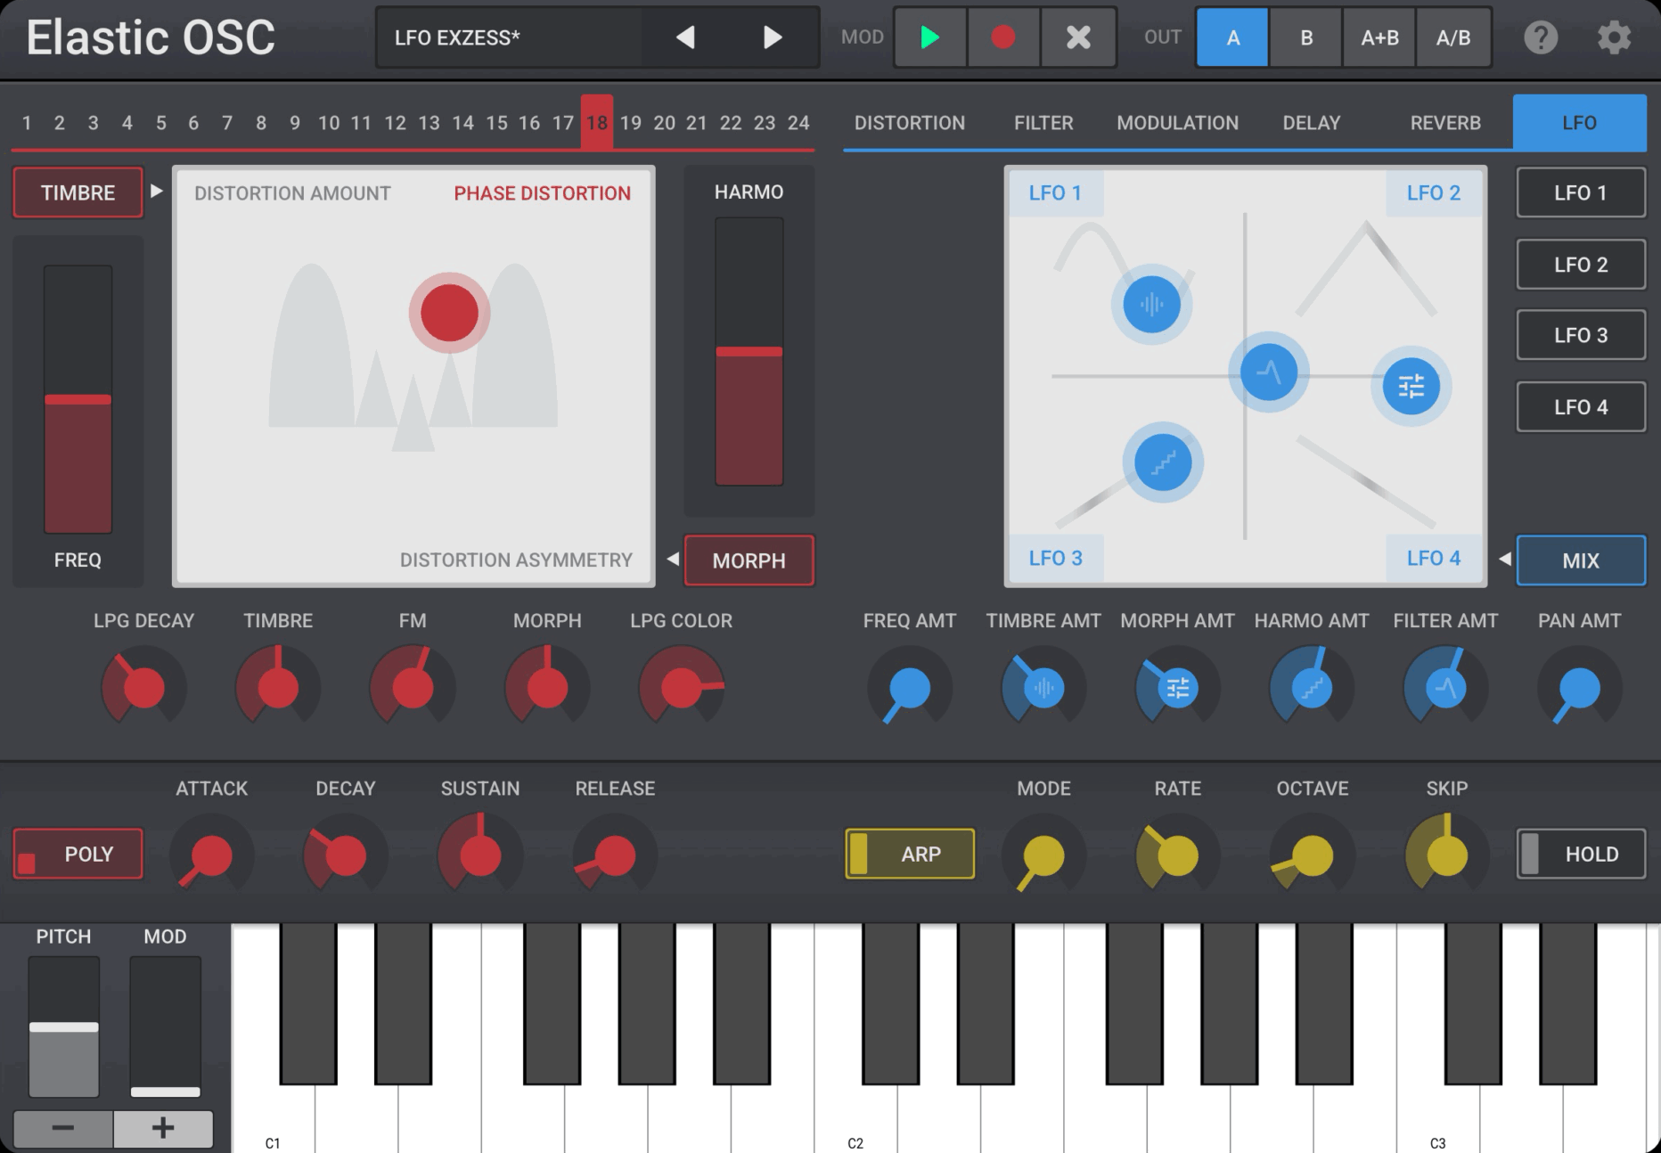This screenshot has width=1661, height=1153.
Task: Lower the octave with the minus button
Action: (x=62, y=1128)
